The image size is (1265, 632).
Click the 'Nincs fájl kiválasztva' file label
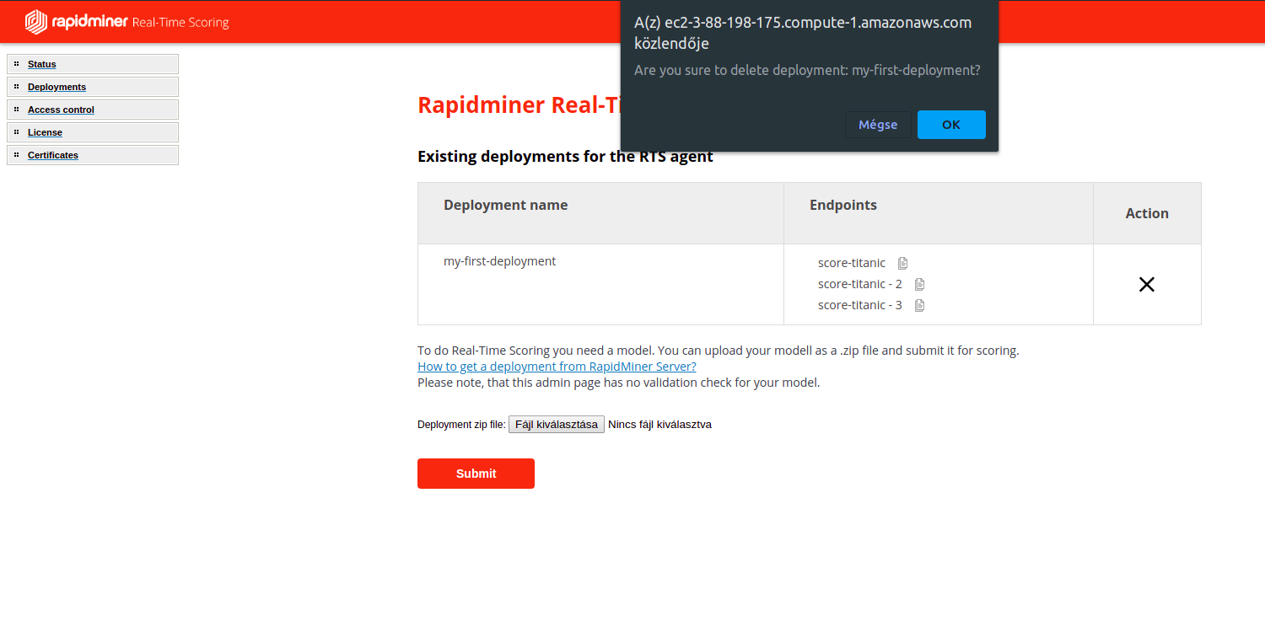coord(659,425)
